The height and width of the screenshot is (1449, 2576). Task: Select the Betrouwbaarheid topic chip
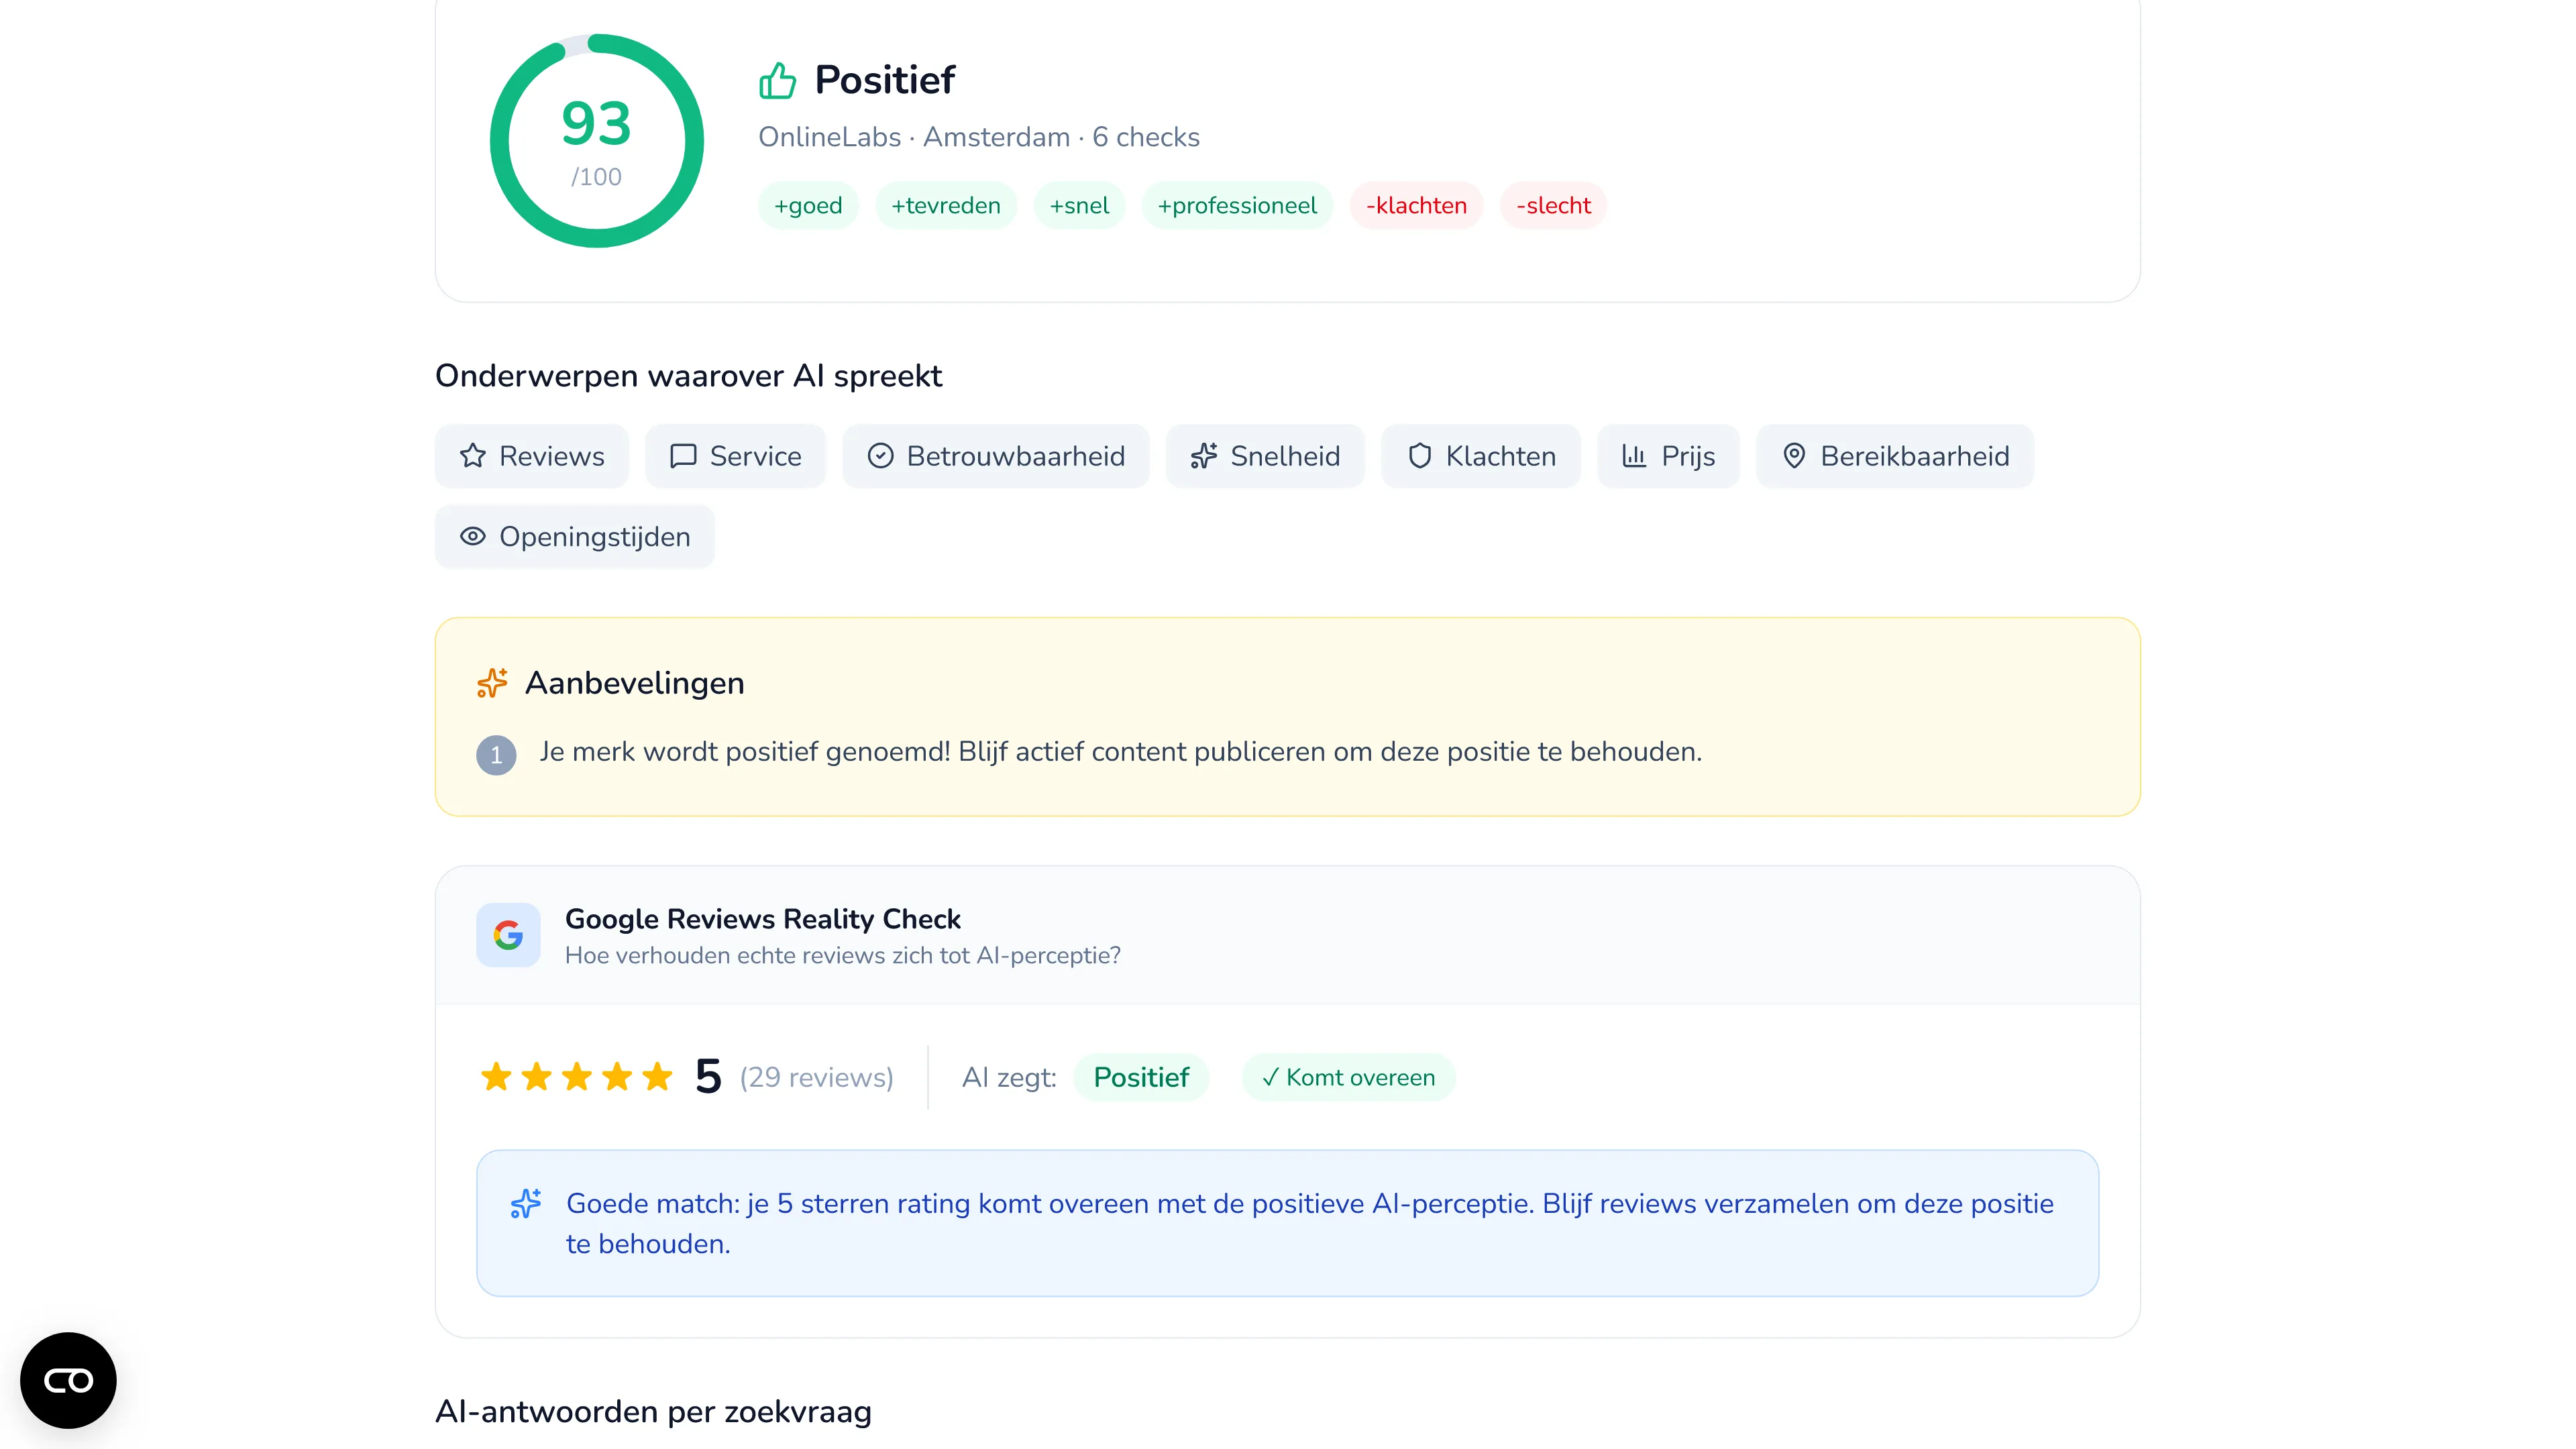coord(995,456)
